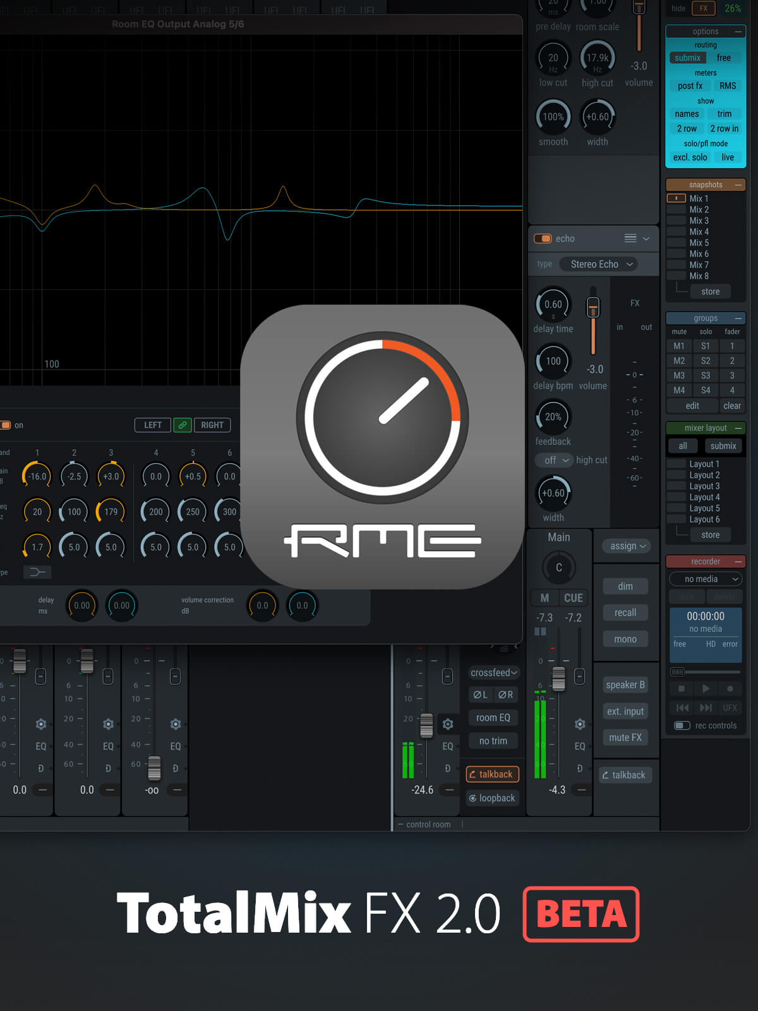758x1011 pixels.
Task: Collapse the mixer layout panel
Action: (738, 428)
